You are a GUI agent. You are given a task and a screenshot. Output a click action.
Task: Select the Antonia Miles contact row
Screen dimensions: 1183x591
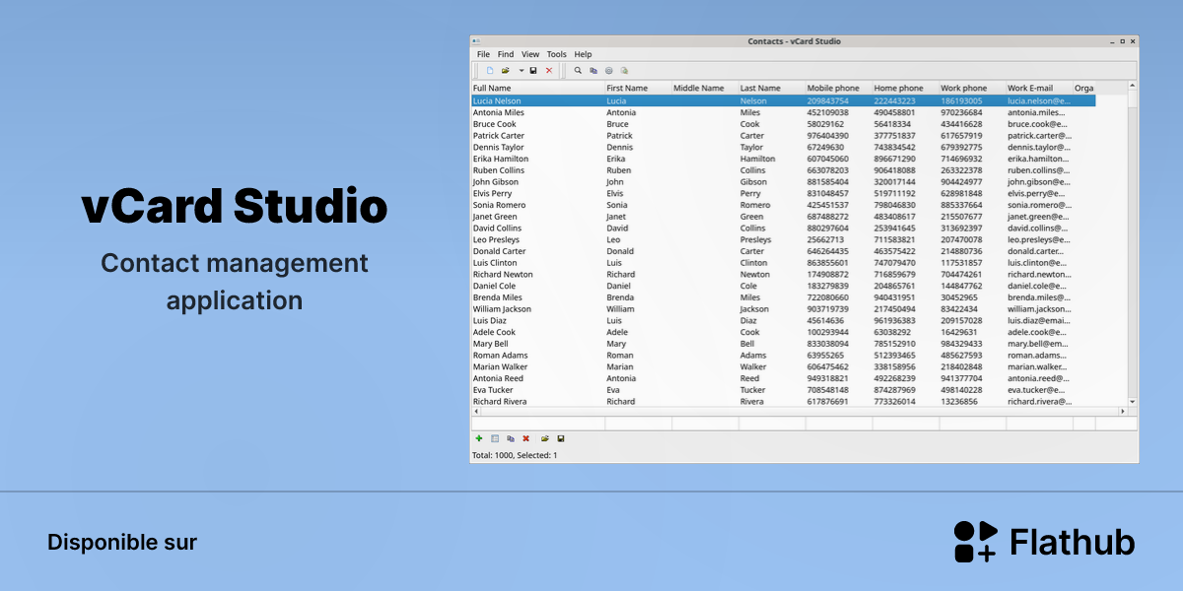pos(783,112)
